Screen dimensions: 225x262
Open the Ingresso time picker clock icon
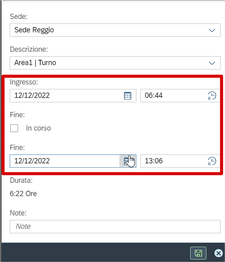[x=212, y=95]
